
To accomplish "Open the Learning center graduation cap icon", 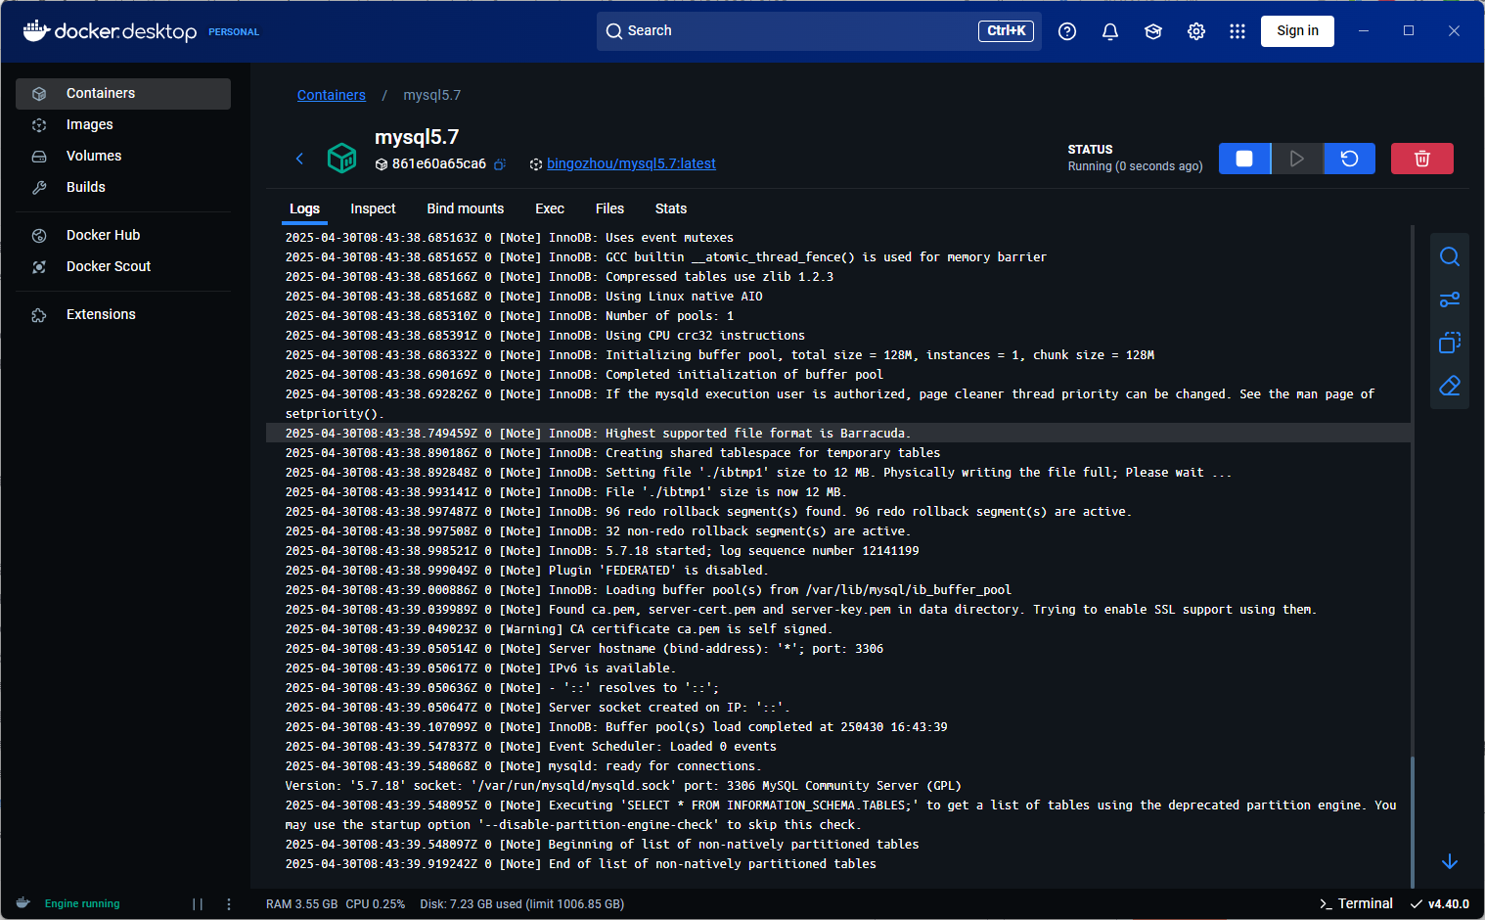I will click(x=1153, y=31).
